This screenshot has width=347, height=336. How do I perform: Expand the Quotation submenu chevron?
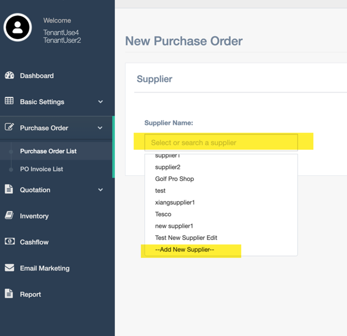tap(101, 190)
